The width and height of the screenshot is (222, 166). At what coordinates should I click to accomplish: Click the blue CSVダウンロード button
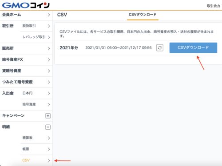pos(193,47)
